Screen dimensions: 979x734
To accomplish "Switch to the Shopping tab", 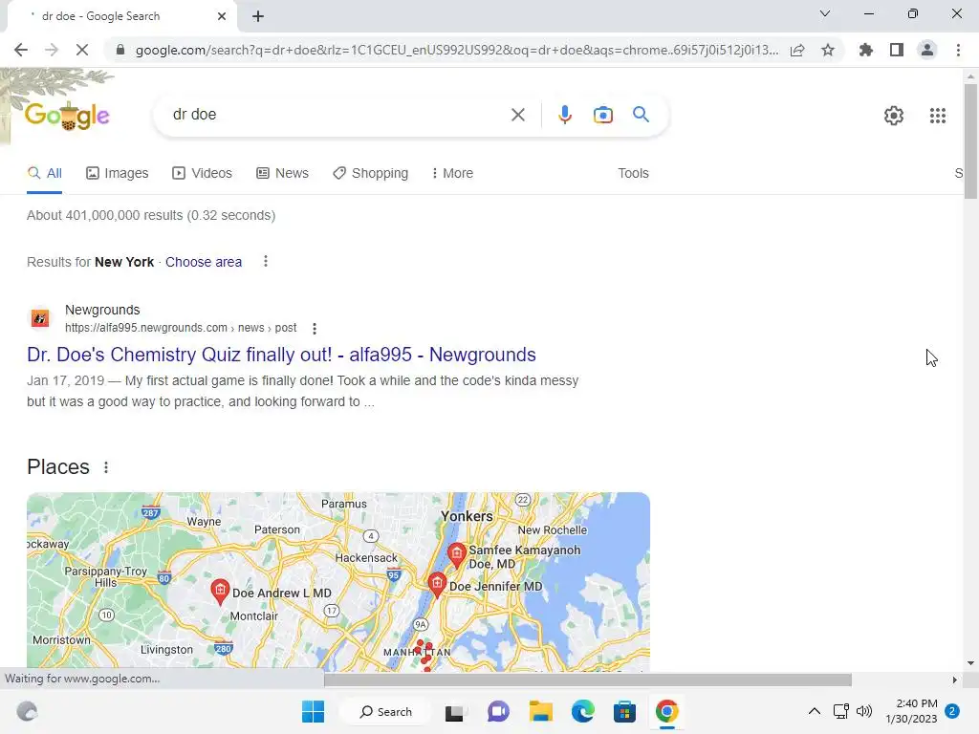I will point(370,173).
